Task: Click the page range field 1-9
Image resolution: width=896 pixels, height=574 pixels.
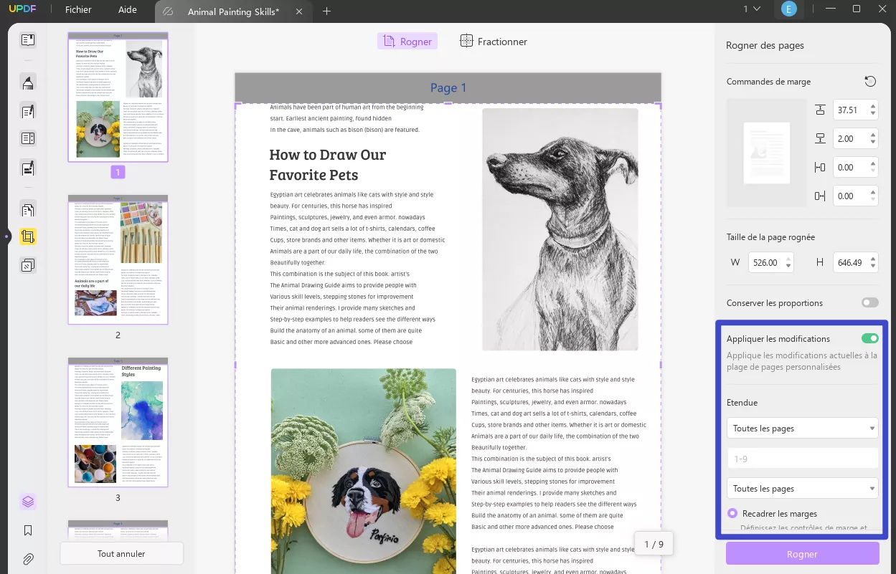Action: (802, 459)
